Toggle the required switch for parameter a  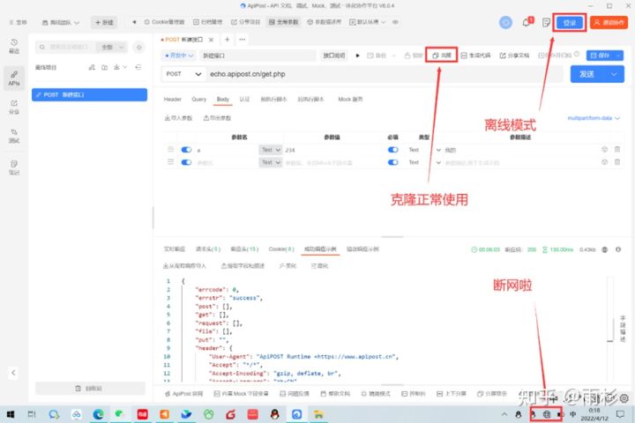tap(392, 150)
